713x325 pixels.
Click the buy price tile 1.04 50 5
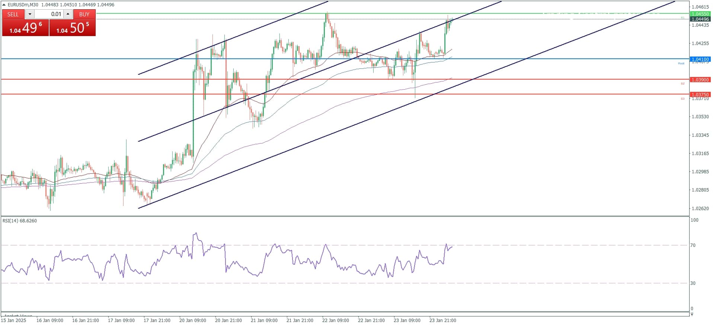click(73, 28)
